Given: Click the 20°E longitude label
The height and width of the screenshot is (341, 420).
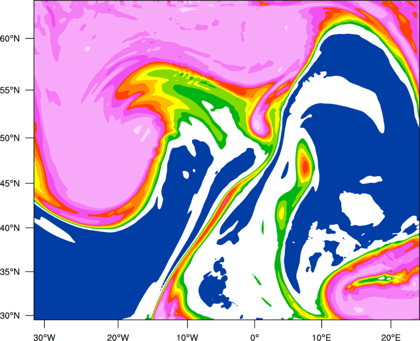Looking at the screenshot, I should [391, 337].
